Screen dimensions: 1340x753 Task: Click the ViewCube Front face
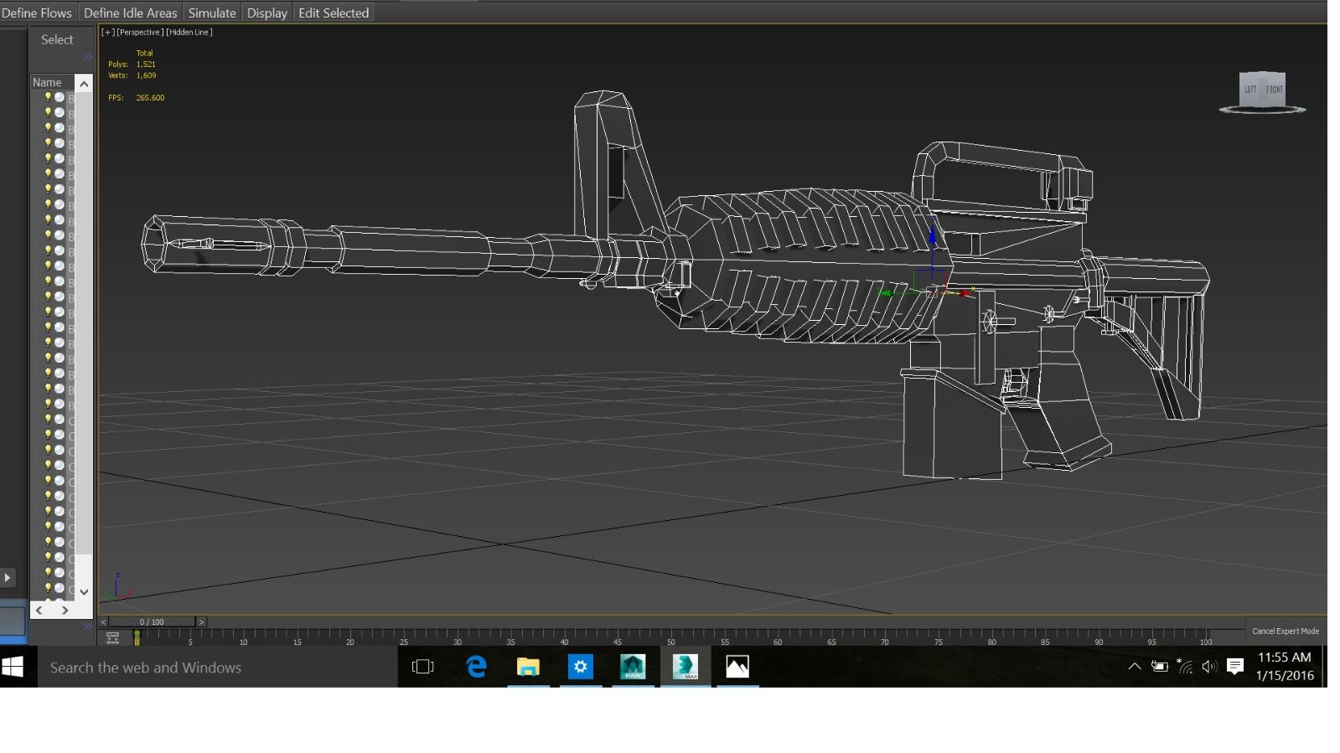click(x=1274, y=90)
